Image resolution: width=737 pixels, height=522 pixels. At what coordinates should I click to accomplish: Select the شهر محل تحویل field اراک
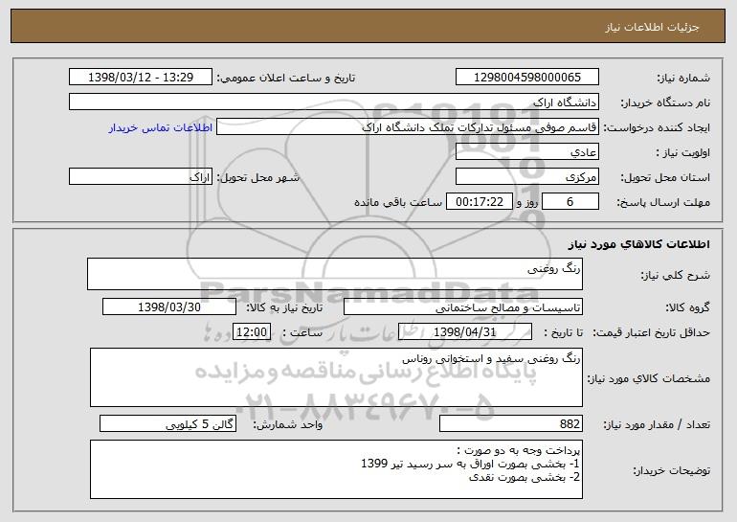[x=141, y=177]
